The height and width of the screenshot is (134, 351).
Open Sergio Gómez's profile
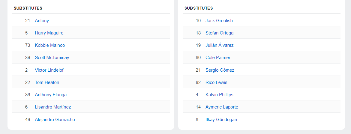click(x=220, y=70)
